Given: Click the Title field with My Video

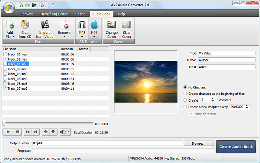Looking at the screenshot, I should coord(227,53).
